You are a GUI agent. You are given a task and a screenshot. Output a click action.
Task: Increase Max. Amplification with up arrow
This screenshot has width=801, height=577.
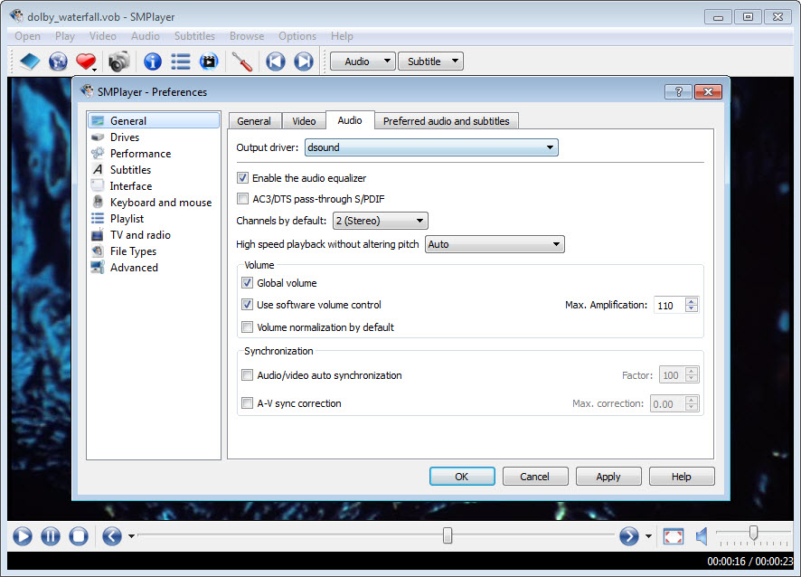(692, 301)
